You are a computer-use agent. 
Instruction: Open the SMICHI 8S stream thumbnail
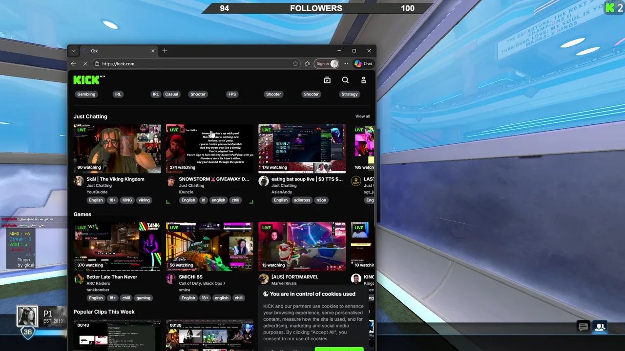(x=209, y=247)
